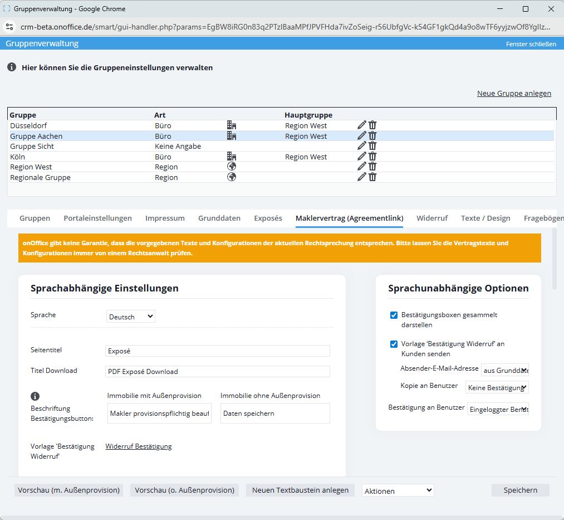Image resolution: width=564 pixels, height=520 pixels.
Task: Delete the Düsseldorf group via trash icon
Action: 372,125
